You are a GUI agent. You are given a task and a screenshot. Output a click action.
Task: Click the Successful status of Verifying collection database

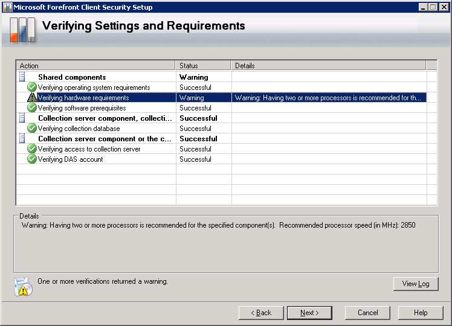click(195, 129)
